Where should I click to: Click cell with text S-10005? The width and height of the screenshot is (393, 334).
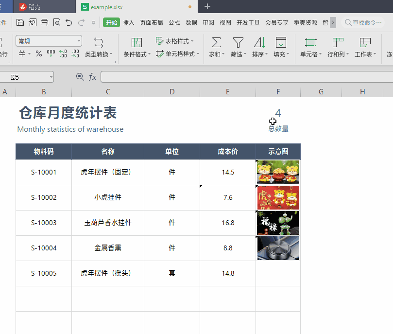point(44,273)
